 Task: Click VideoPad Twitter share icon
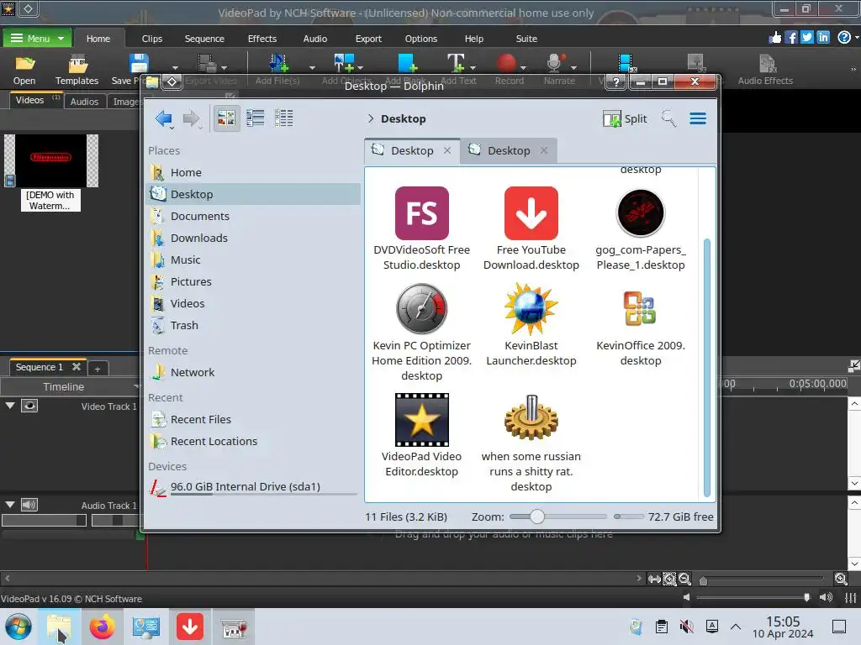806,37
